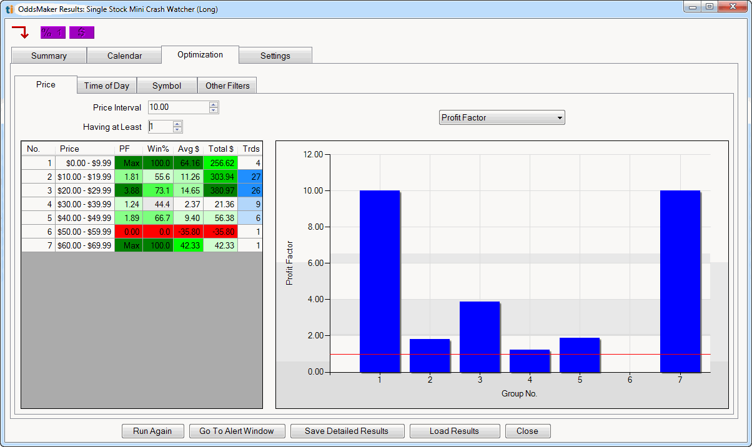
Task: Open the Symbol sub-tab
Action: pos(166,86)
